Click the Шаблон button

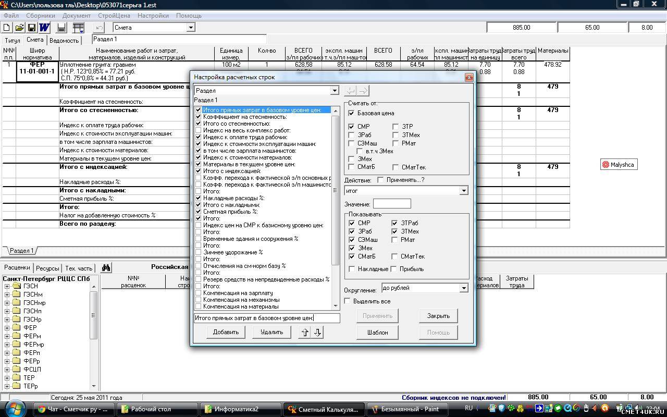coord(377,332)
